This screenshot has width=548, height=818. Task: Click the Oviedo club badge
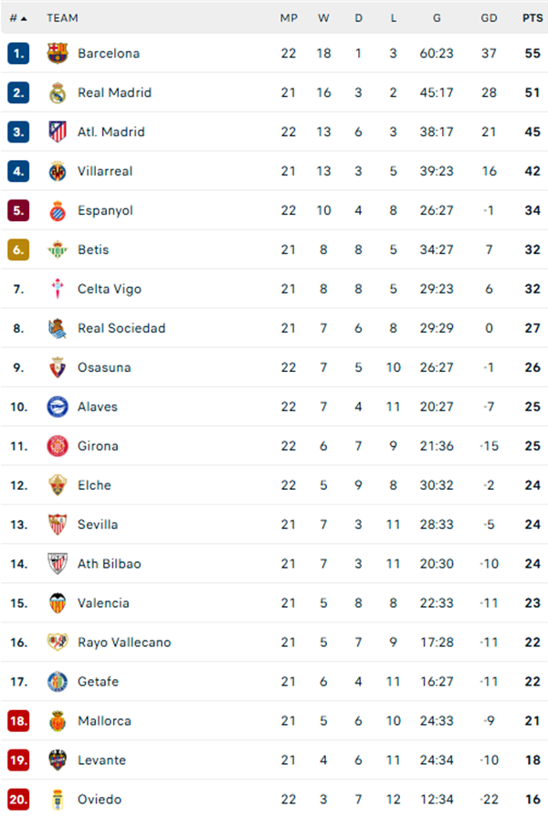click(x=57, y=799)
